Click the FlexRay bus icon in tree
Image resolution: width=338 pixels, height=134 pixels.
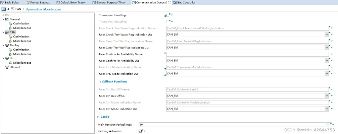pyautogui.click(x=7, y=45)
